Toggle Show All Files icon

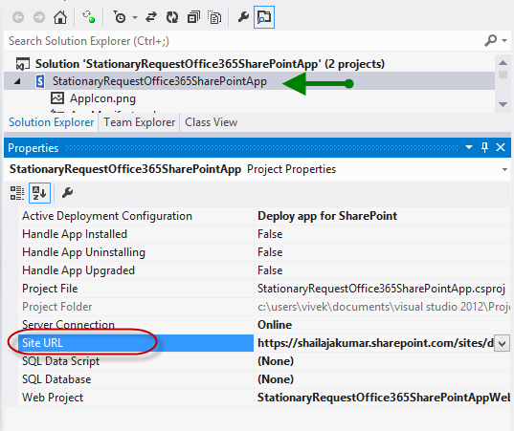pos(214,17)
